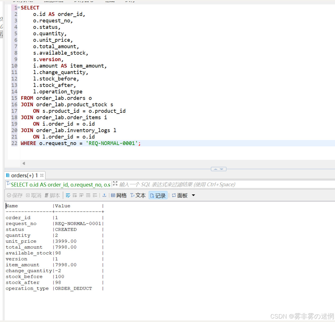Click 's.available_stock,' in the editor

click(61, 53)
